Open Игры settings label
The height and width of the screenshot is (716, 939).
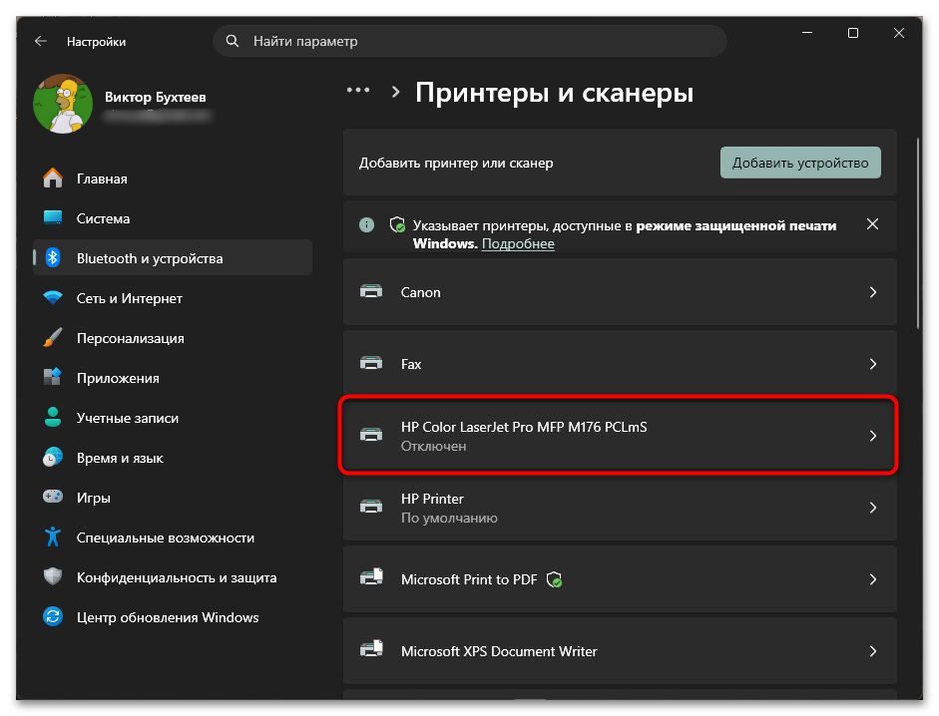(94, 498)
